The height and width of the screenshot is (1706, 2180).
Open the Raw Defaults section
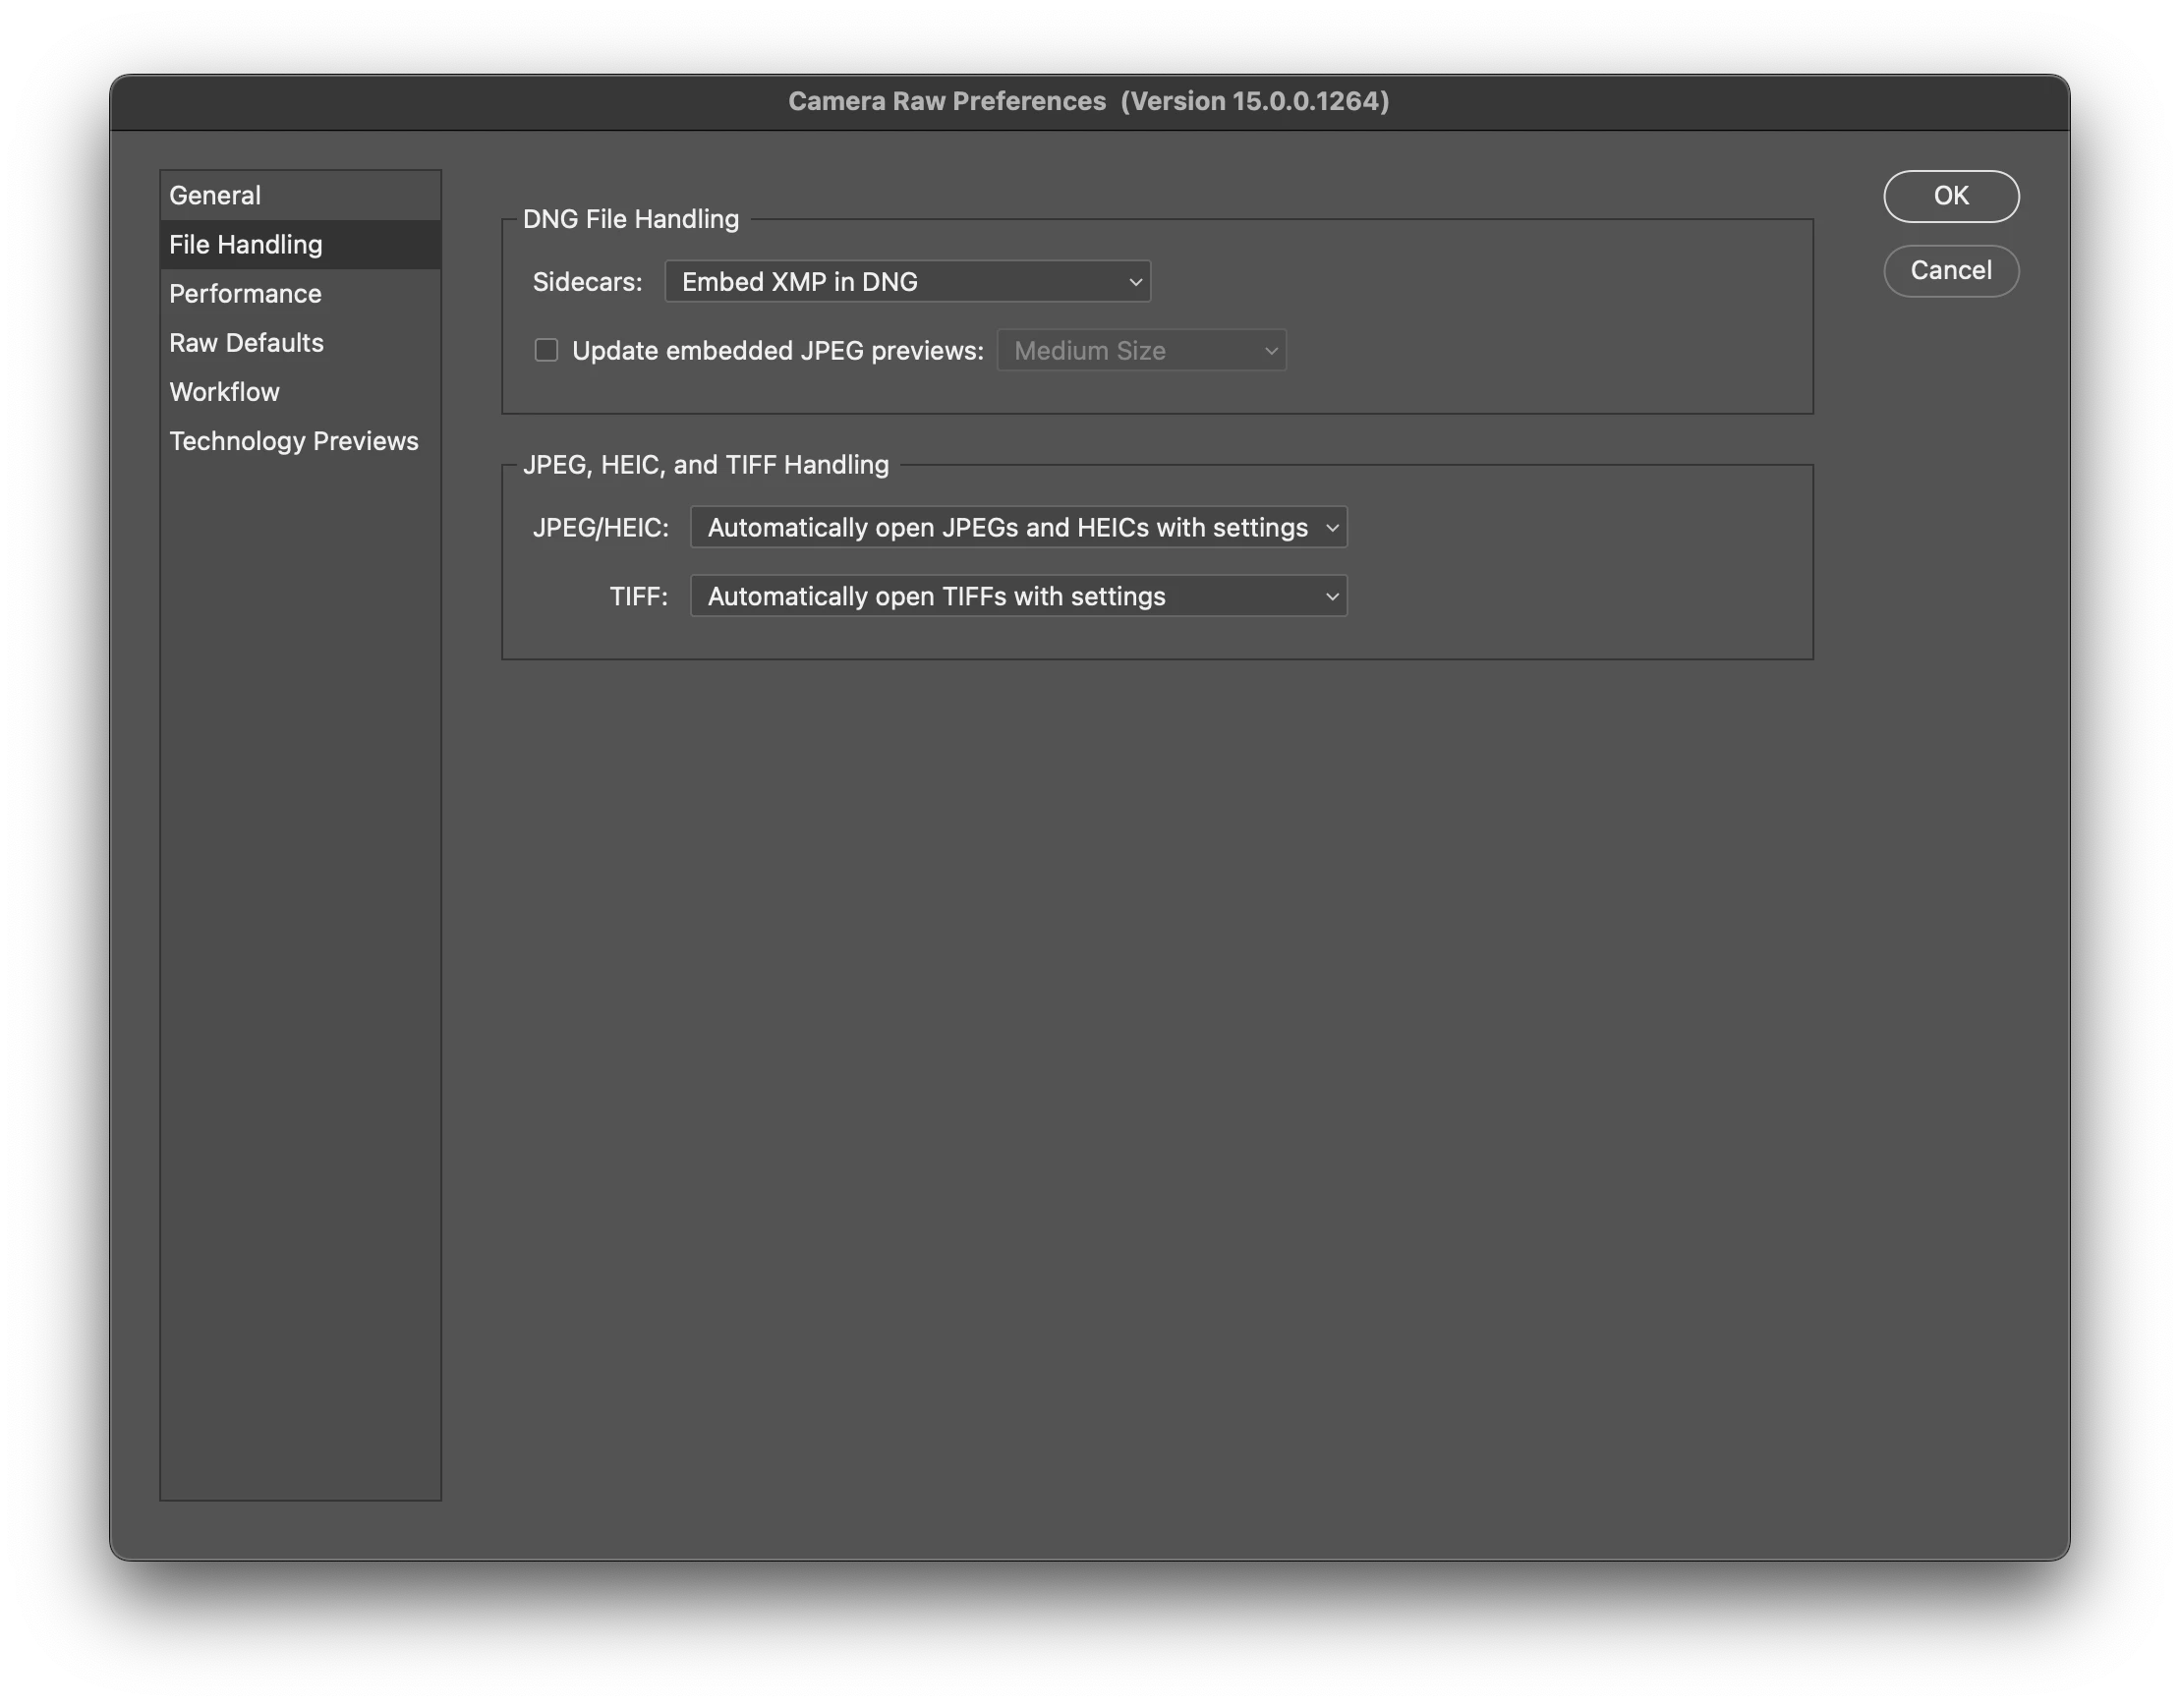pos(246,343)
